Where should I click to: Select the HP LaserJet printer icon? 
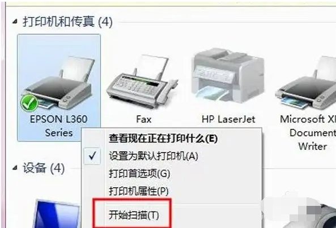(228, 76)
